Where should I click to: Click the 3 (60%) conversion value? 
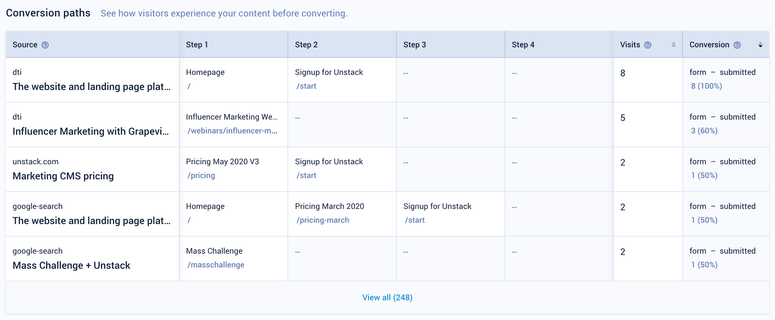[x=704, y=131]
